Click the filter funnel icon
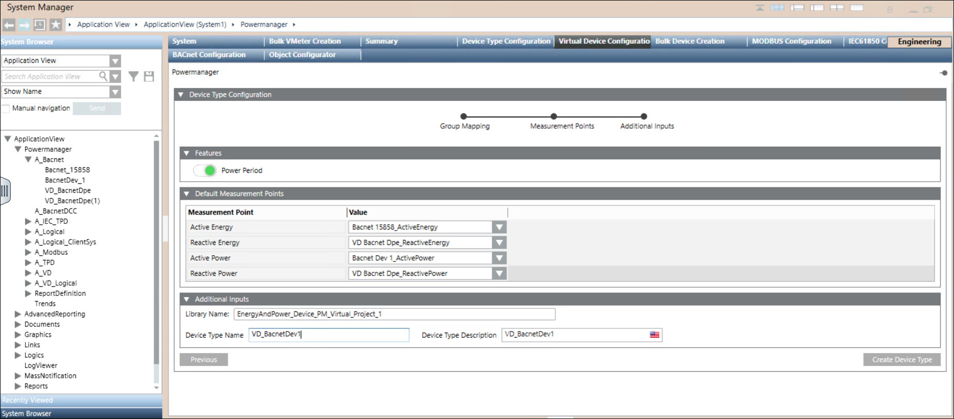The image size is (954, 419). pos(133,77)
